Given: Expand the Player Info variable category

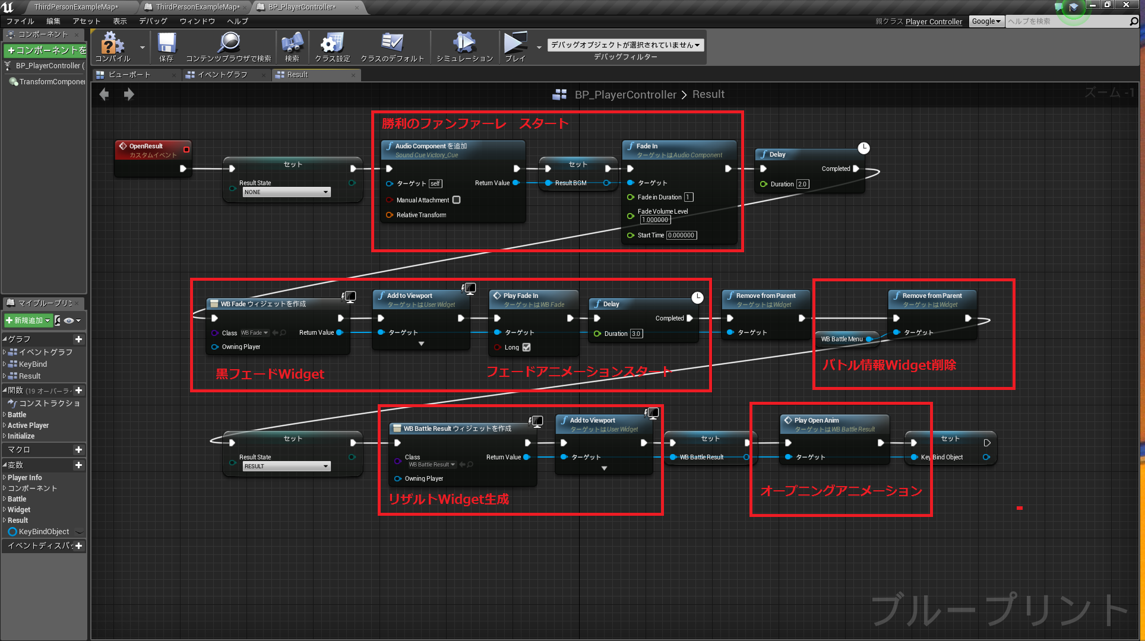Looking at the screenshot, I should pos(24,478).
